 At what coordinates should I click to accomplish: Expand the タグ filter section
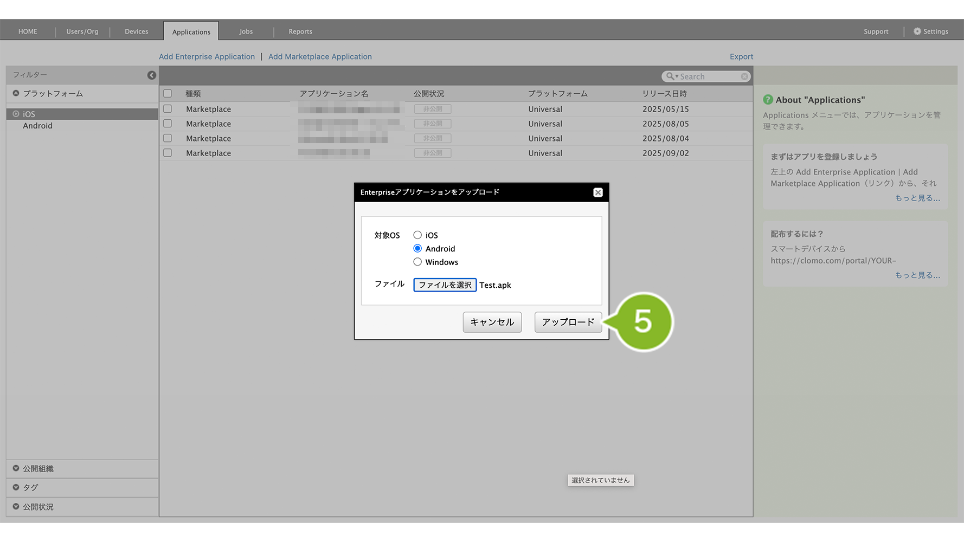click(16, 487)
